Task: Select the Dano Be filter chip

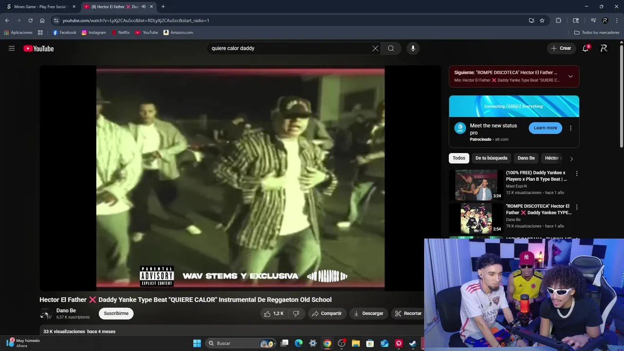Action: pos(526,158)
